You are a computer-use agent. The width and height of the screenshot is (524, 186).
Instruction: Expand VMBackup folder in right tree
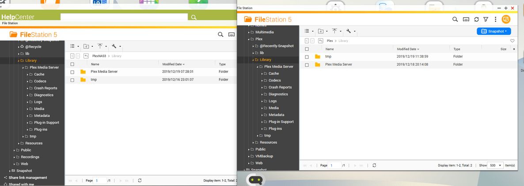tap(249, 156)
